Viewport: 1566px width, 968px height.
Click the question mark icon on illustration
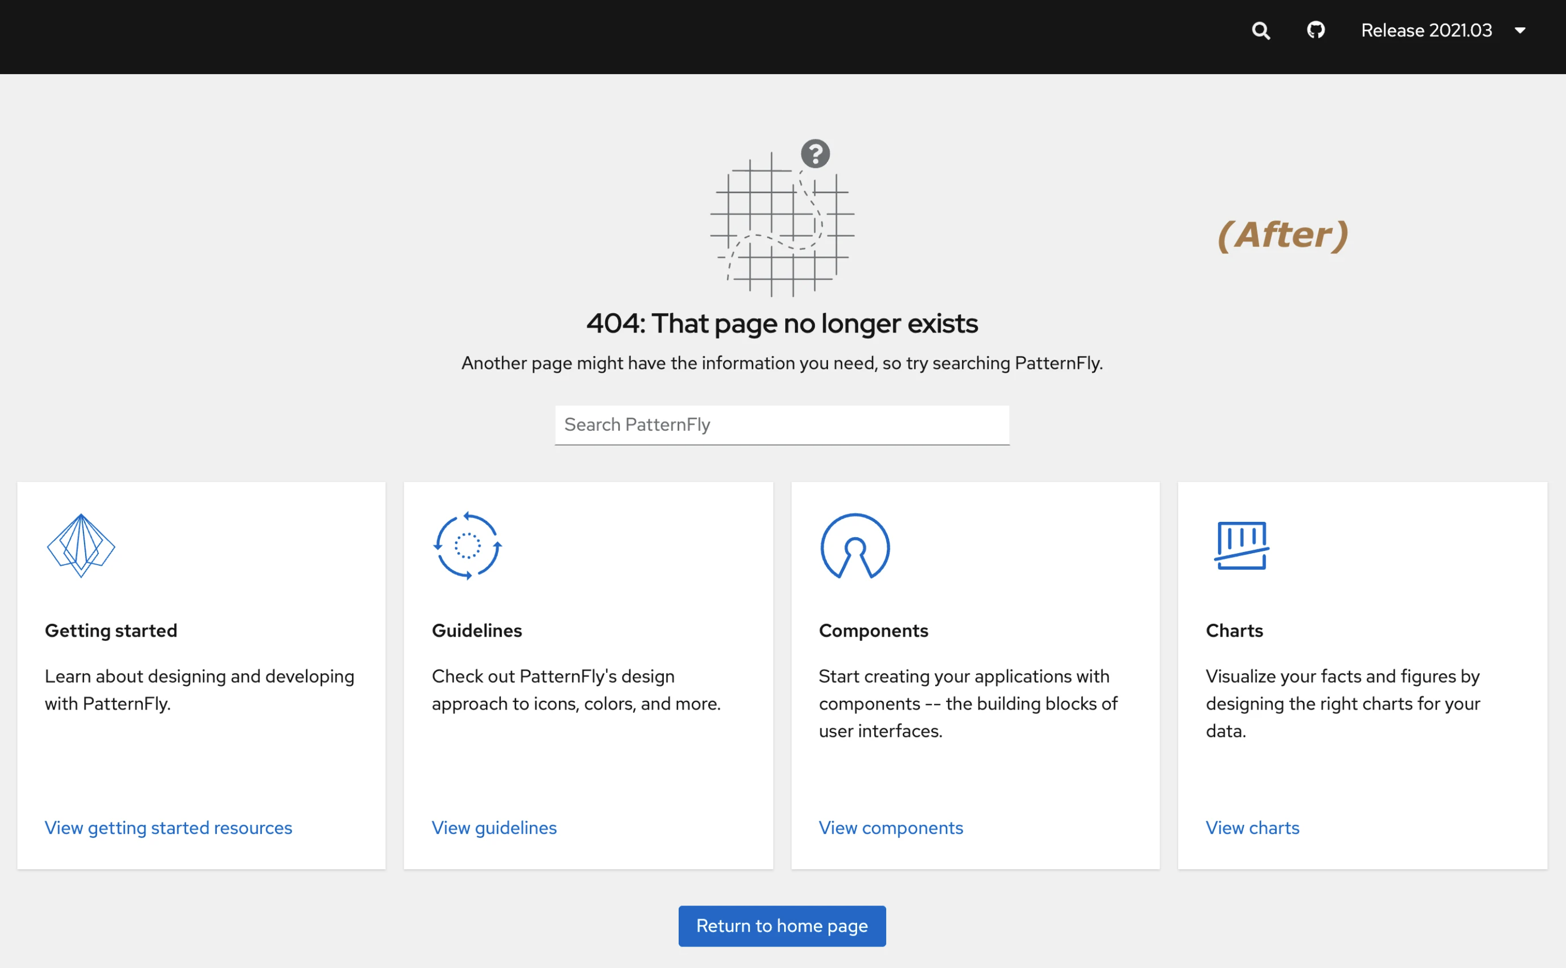815,154
